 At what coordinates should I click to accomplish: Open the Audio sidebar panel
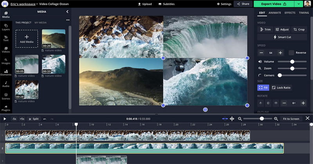pos(6,84)
